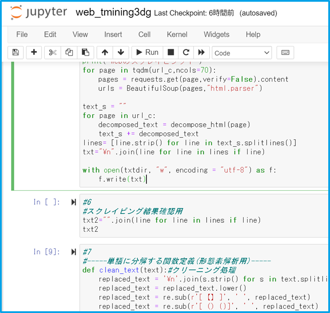Open the Widgets menu
330x313 pixels.
pos(216,34)
